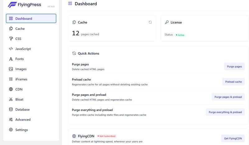Navigate to the iFrames section
Viewport: 249px width, 145px height.
pos(31,79)
